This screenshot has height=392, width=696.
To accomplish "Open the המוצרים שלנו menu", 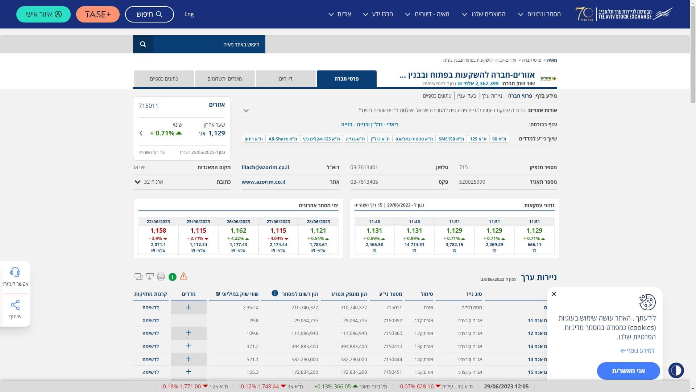I will point(484,14).
